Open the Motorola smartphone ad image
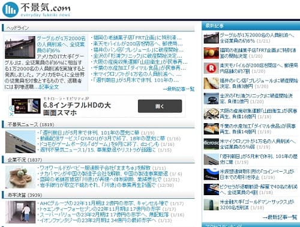This screenshot has height=227, width=300. click(x=26, y=106)
